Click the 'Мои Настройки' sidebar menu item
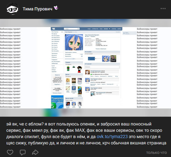Screen dimensions: 171x157 coord(55,51)
